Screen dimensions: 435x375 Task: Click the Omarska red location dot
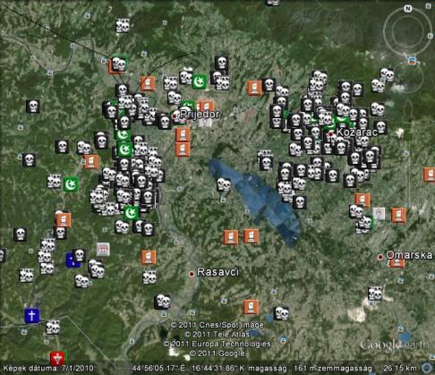[380, 257]
